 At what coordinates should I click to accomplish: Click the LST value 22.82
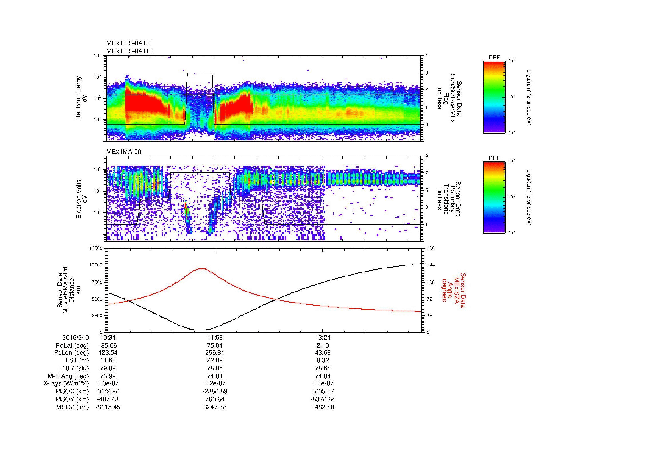point(215,360)
